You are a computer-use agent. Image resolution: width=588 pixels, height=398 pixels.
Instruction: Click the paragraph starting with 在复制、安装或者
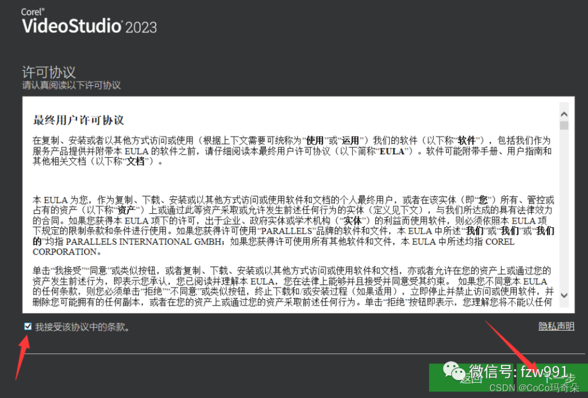292,151
